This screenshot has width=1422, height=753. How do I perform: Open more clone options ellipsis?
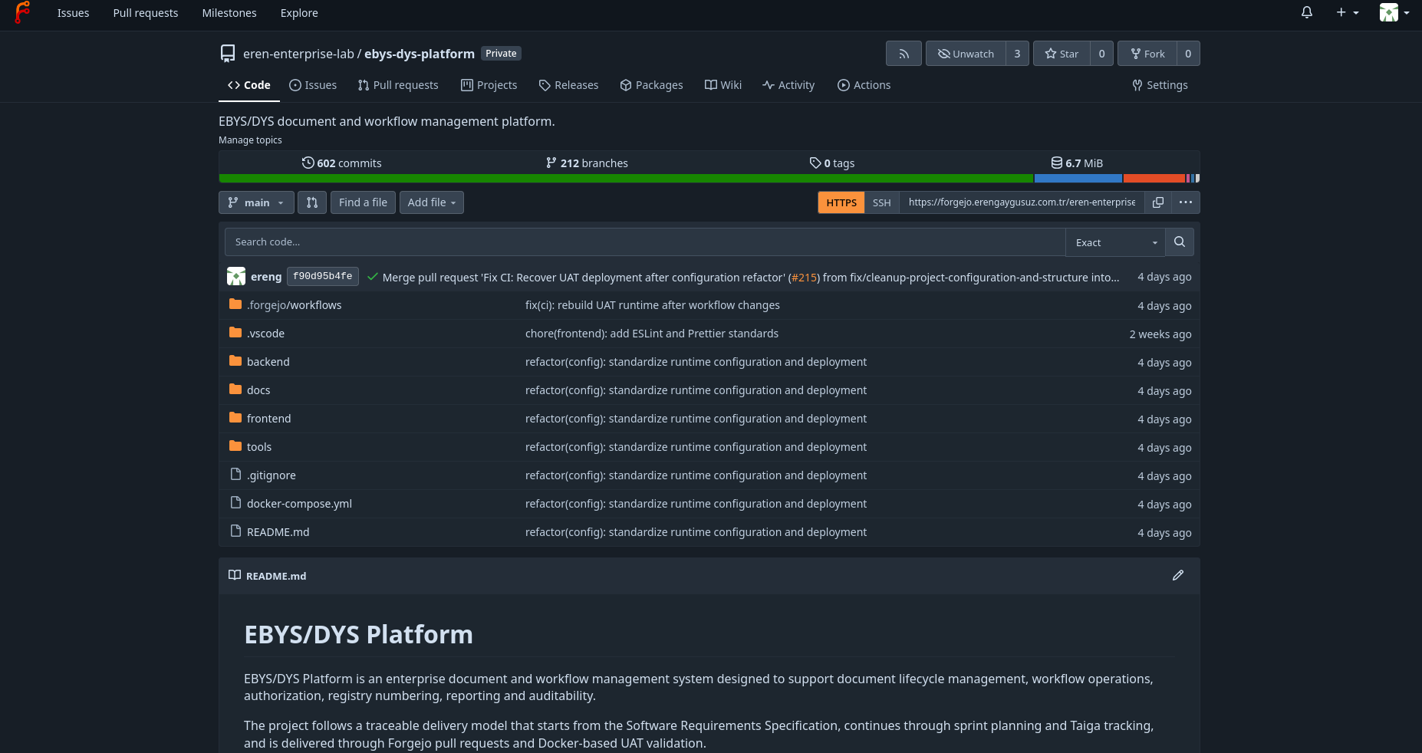(1186, 202)
